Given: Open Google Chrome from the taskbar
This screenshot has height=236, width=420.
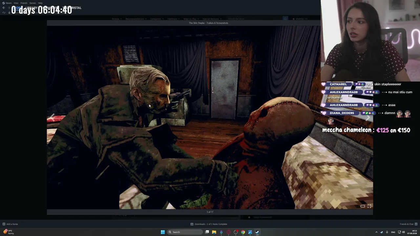Looking at the screenshot, I should point(243,232).
